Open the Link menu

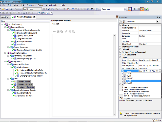point(22,5)
